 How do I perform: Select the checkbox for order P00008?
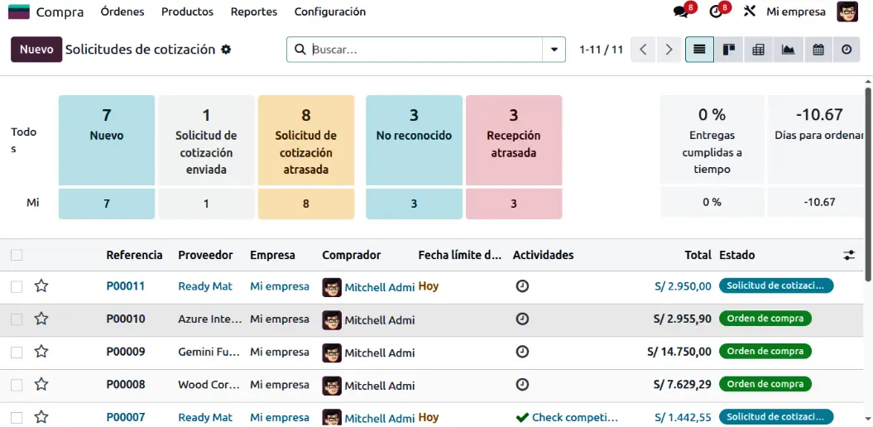click(x=17, y=385)
